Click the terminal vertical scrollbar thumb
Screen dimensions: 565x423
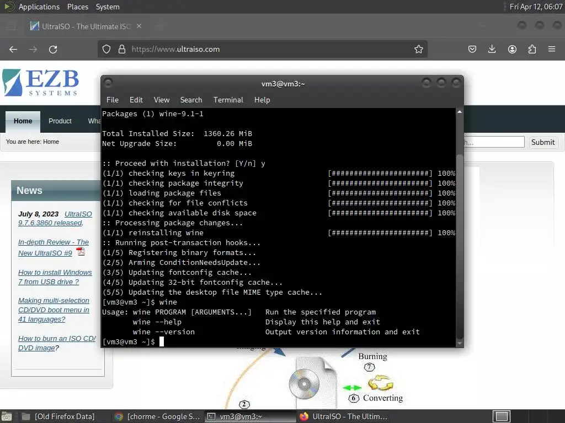(460, 246)
